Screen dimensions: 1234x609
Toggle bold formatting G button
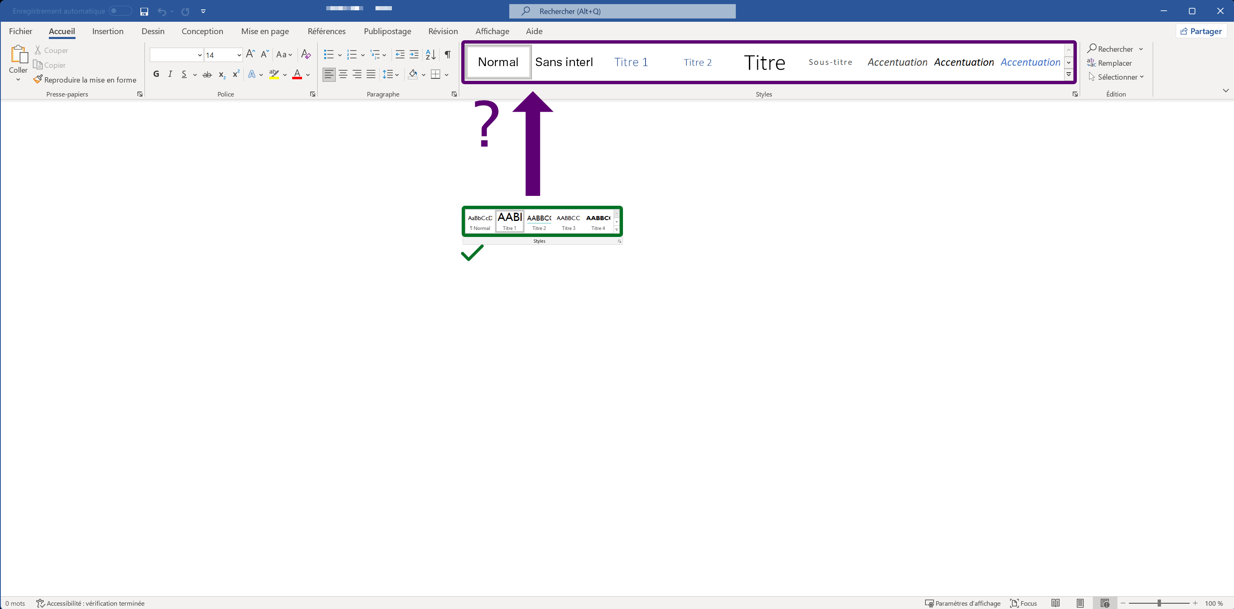click(156, 74)
